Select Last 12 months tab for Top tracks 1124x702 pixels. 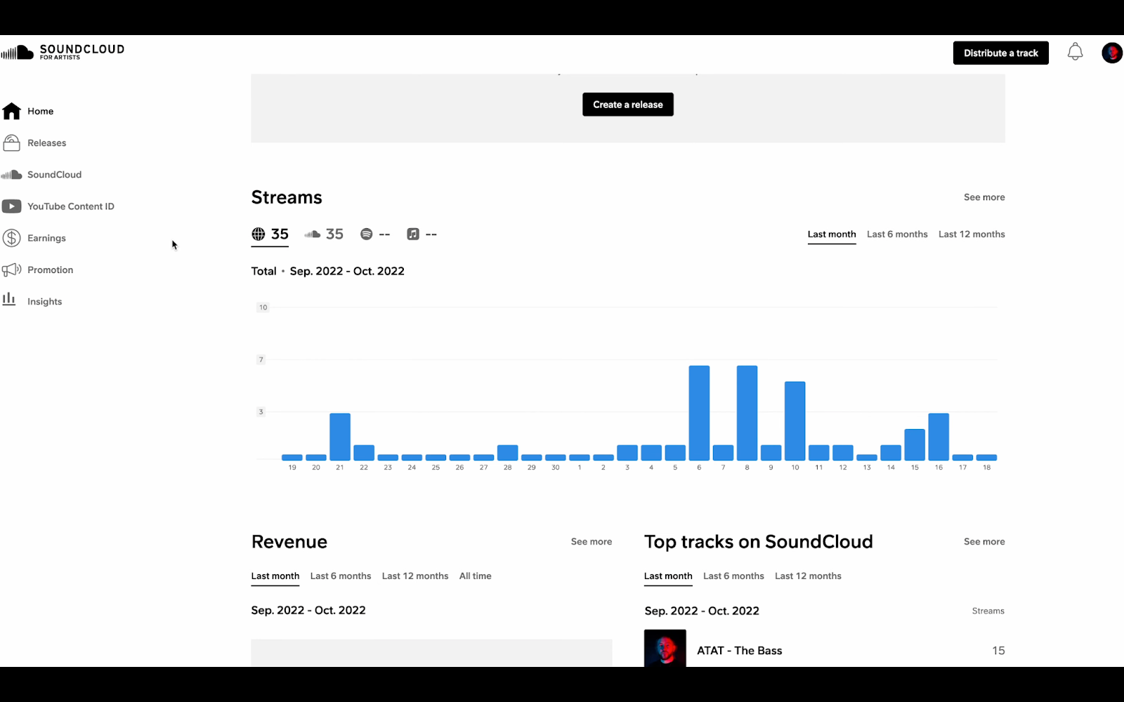(808, 576)
